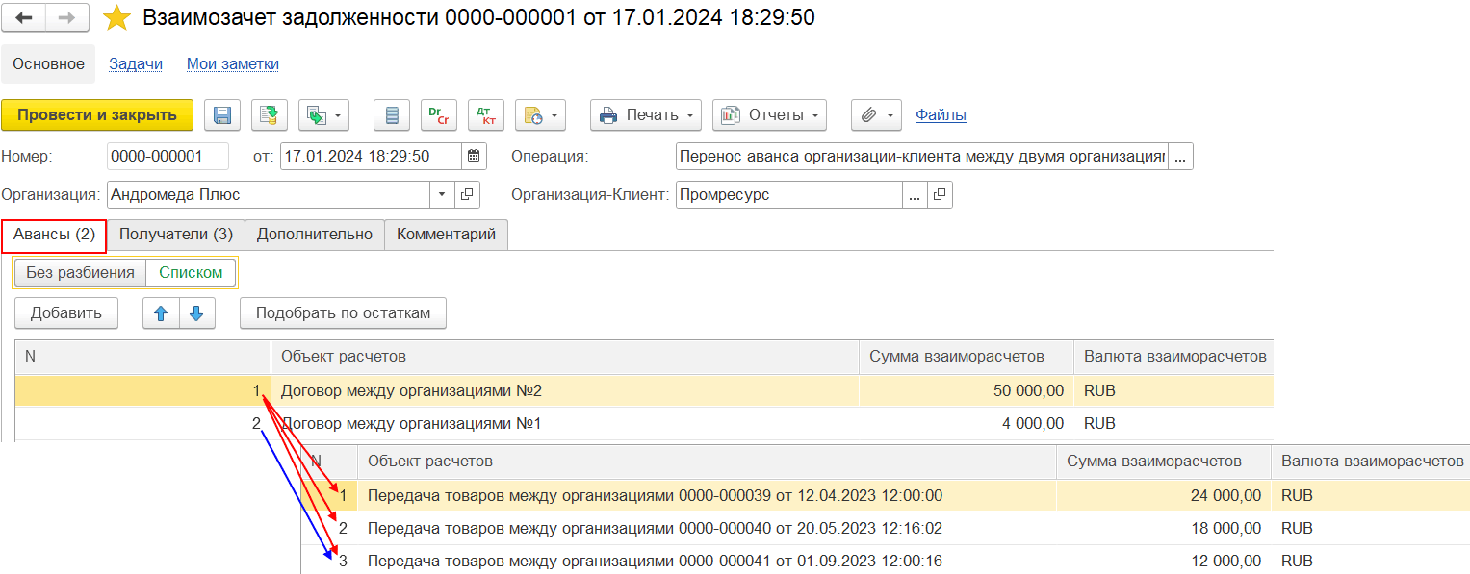
Task: Switch to the Получатели (3) tab
Action: click(x=175, y=235)
